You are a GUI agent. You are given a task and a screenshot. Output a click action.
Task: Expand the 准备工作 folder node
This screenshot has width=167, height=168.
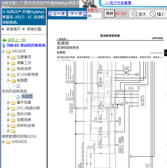click(8, 63)
